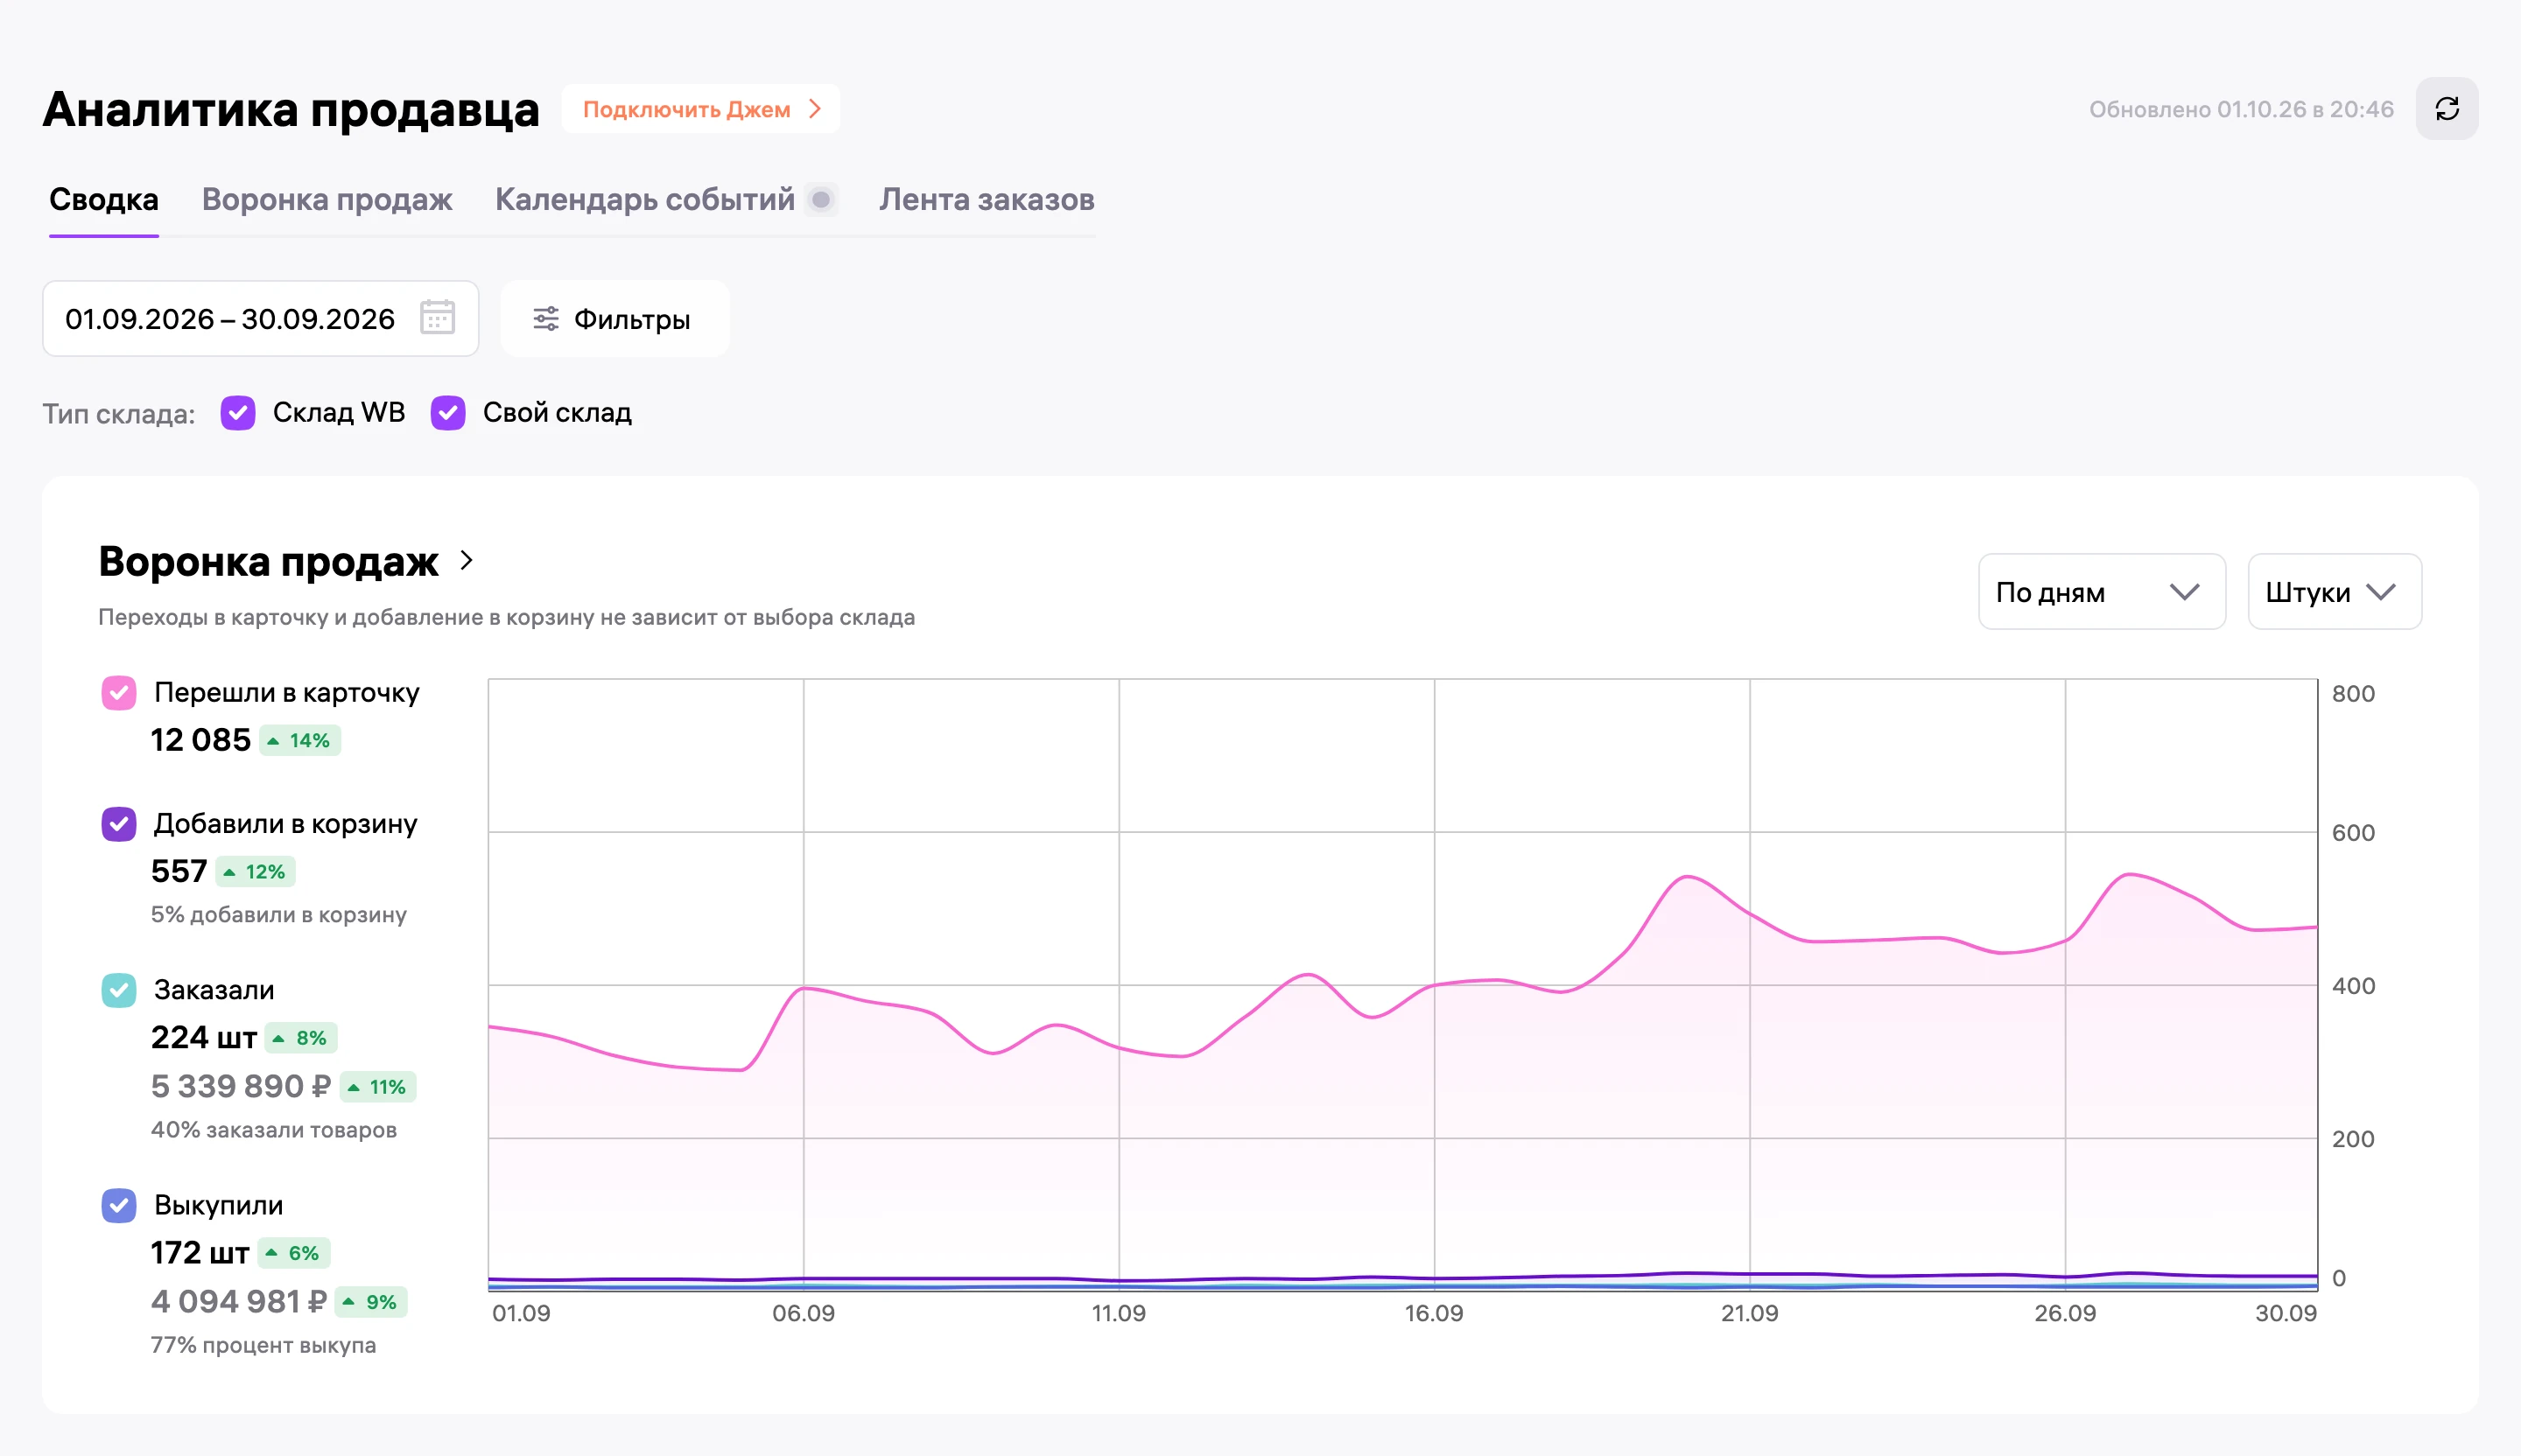Click the grey dot beside Календарь событий
2521x1456 pixels.
(x=820, y=200)
